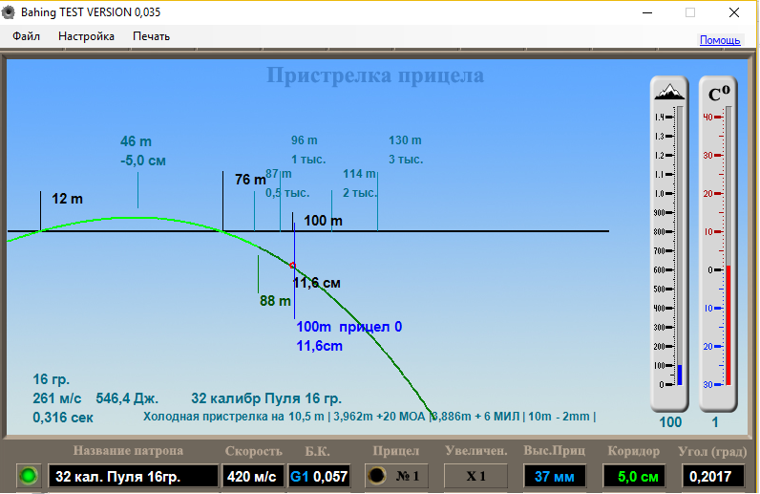
Task: Adjust the temperature thermometer slider
Action: tap(728, 325)
